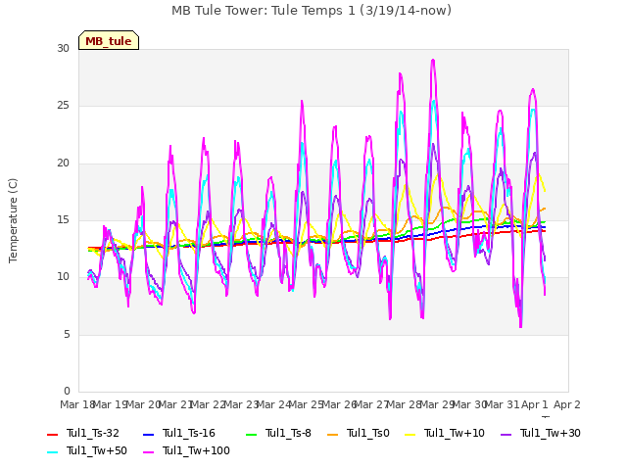Screen dimensions: 627x470
Task: Click the chart title MB Tule Tower
Action: tap(312, 11)
